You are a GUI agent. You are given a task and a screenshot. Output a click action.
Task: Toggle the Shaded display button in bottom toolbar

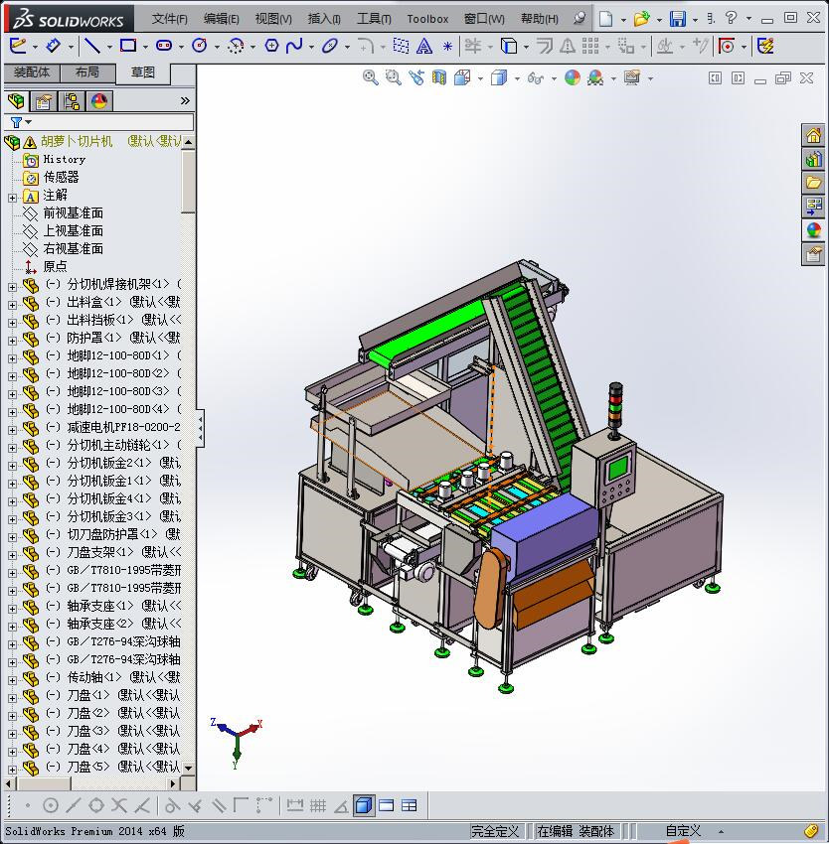[364, 806]
